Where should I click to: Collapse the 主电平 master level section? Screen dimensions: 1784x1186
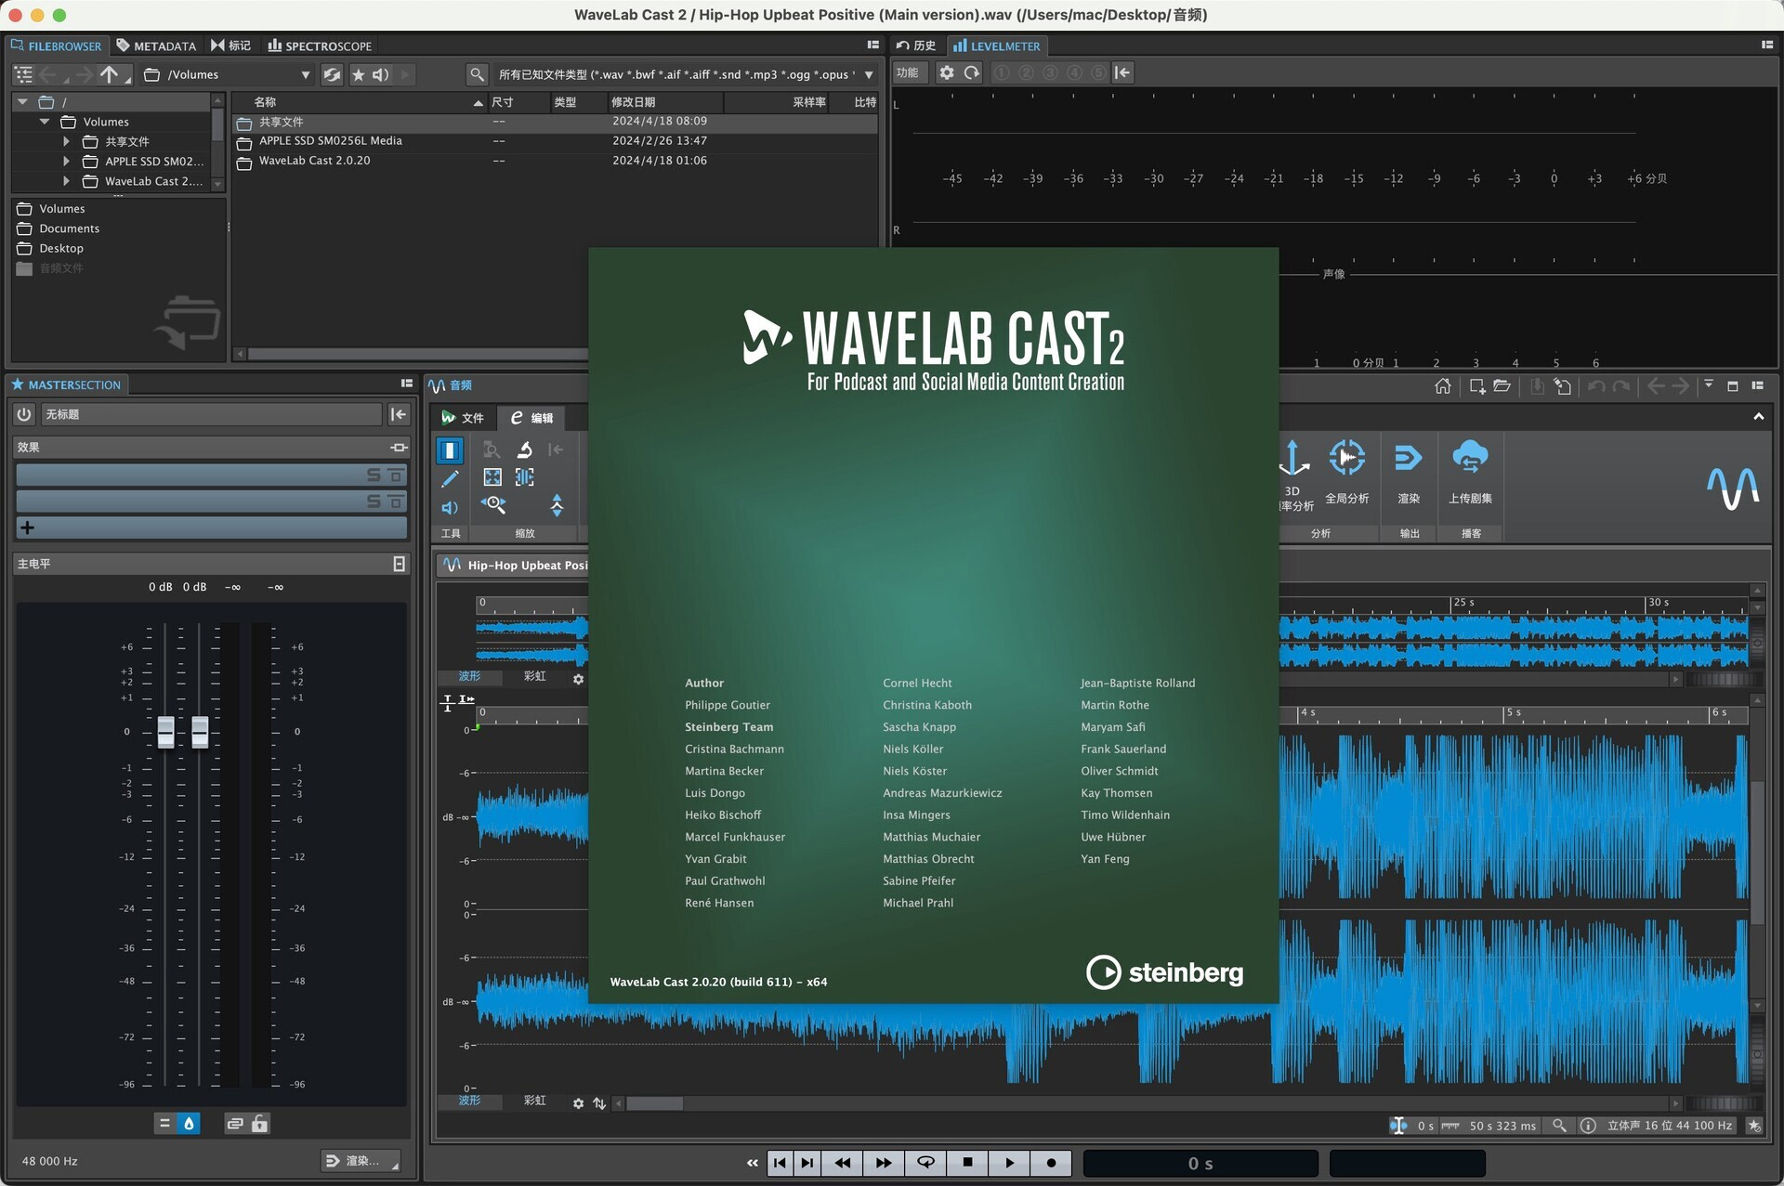pos(399,564)
